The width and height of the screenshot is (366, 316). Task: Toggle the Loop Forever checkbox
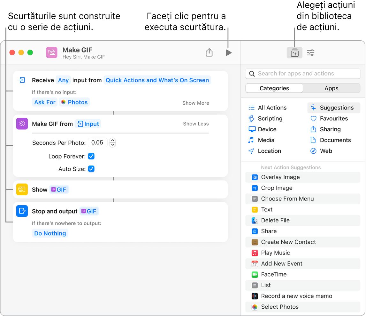pos(91,156)
